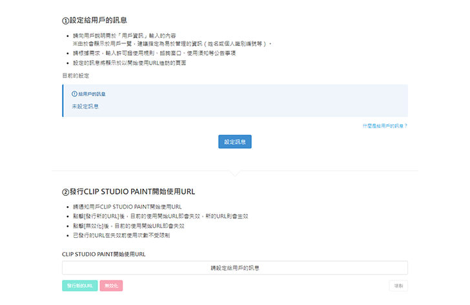Image resolution: width=470 pixels, height=305 pixels.
Task: Click the 發行CLIP STUDIO PAINT開始使用URL heading
Action: click(x=132, y=192)
